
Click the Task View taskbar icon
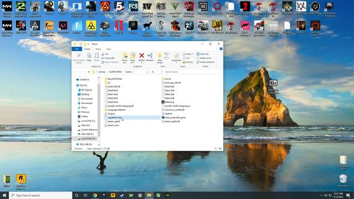click(x=86, y=195)
